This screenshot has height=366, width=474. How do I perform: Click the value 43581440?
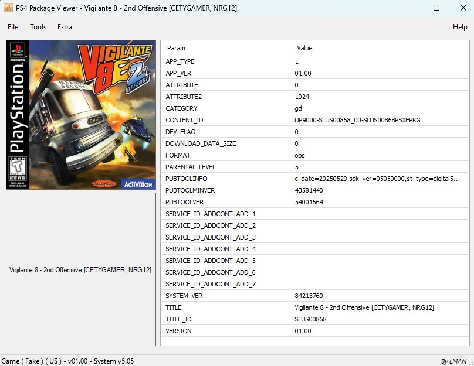[309, 191]
